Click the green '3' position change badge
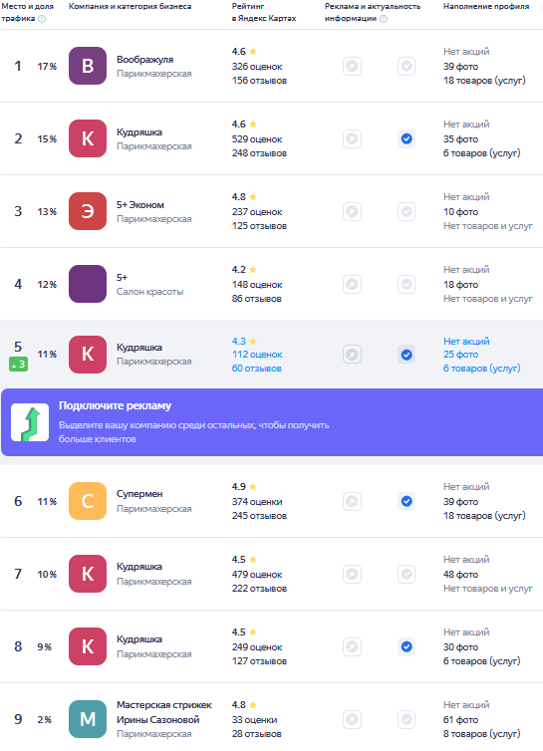Image resolution: width=543 pixels, height=751 pixels. (x=18, y=365)
